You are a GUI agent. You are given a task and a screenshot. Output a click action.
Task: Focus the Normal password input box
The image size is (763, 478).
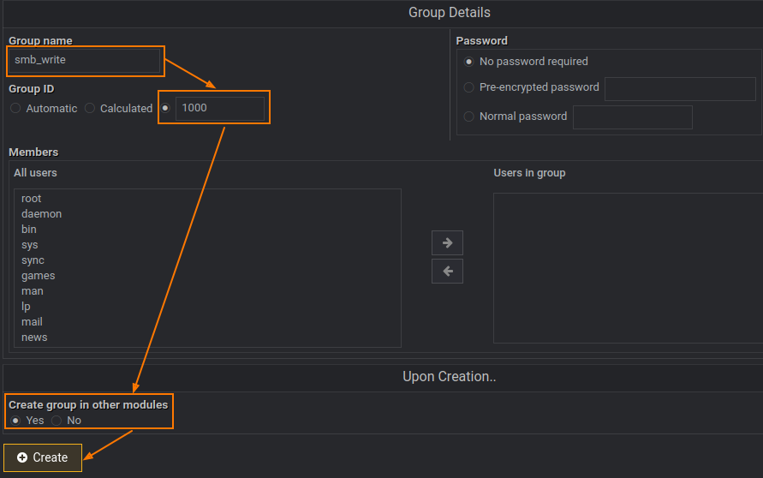pyautogui.click(x=632, y=117)
